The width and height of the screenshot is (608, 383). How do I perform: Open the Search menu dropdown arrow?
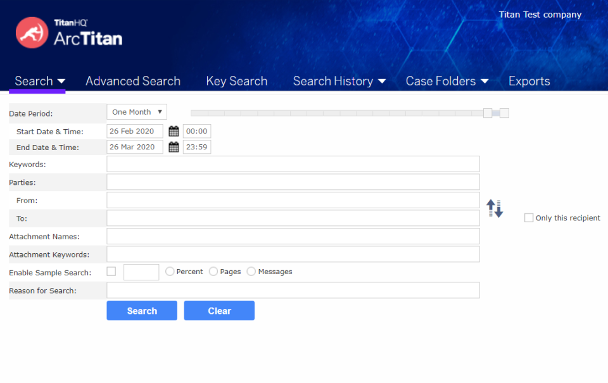click(60, 81)
